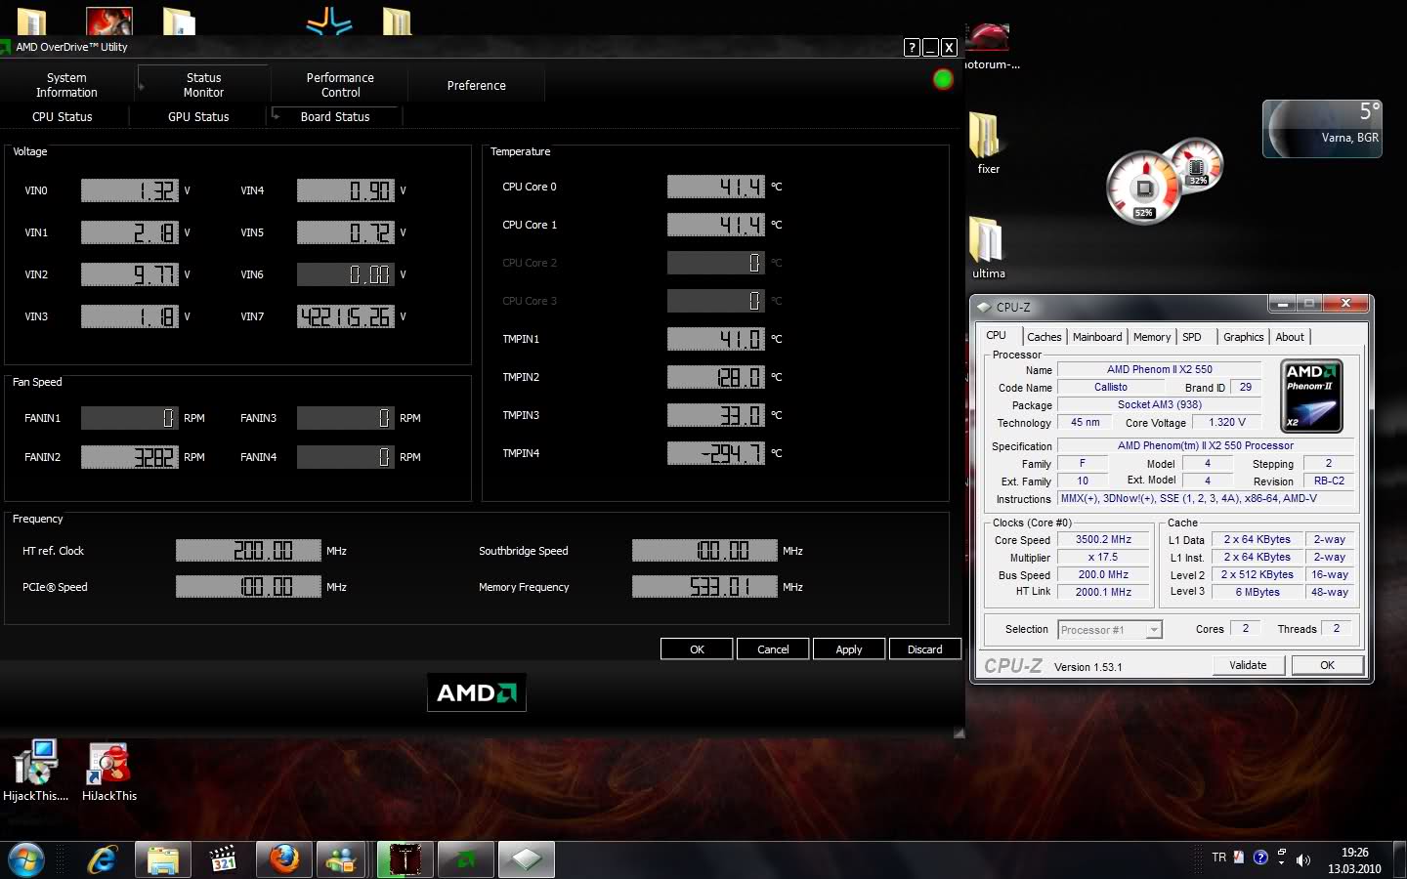The width and height of the screenshot is (1407, 879).
Task: Click the volume speaker icon in the tray
Action: (x=1302, y=860)
